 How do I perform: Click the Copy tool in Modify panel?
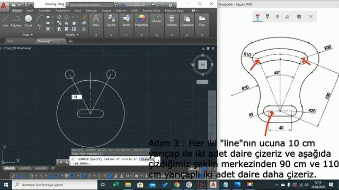pyautogui.click(x=59, y=23)
